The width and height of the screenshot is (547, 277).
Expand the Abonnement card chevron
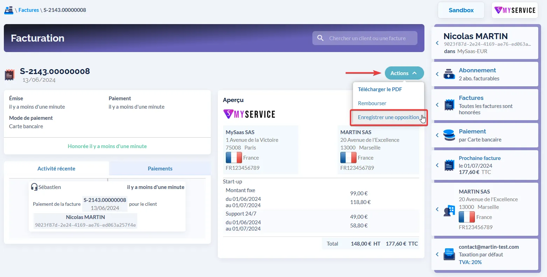437,74
